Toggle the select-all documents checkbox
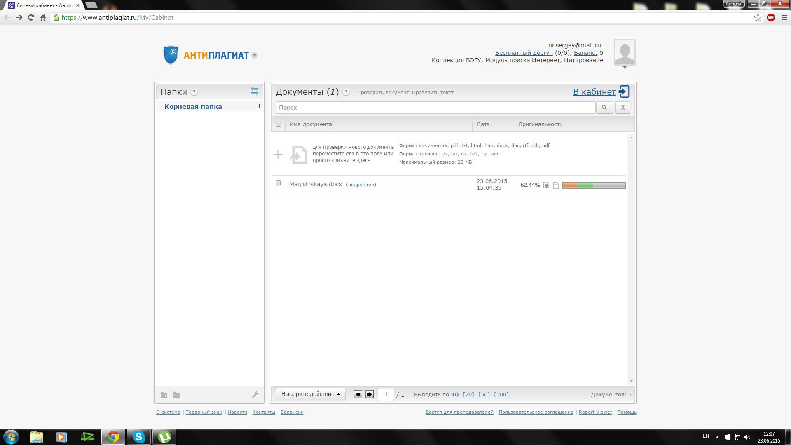Screen dimensions: 791x445 click(278, 124)
